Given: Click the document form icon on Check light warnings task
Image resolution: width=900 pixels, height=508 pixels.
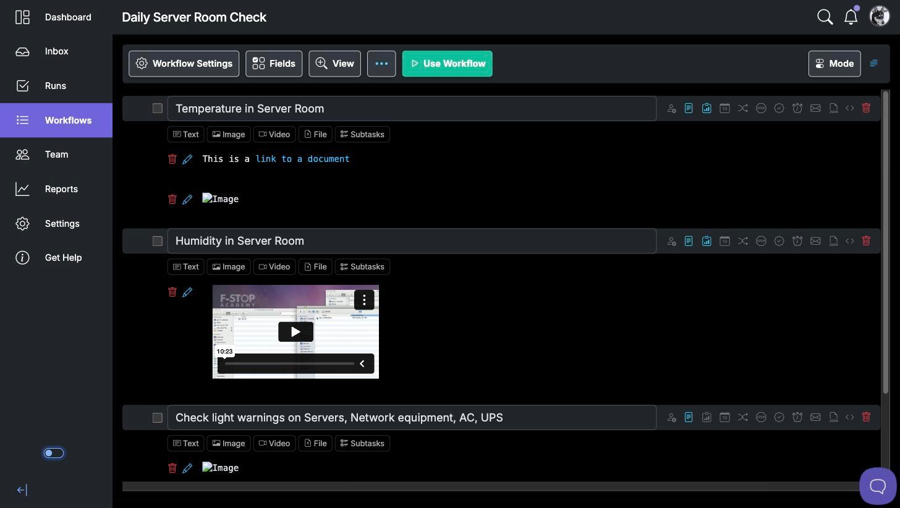Looking at the screenshot, I should [689, 418].
